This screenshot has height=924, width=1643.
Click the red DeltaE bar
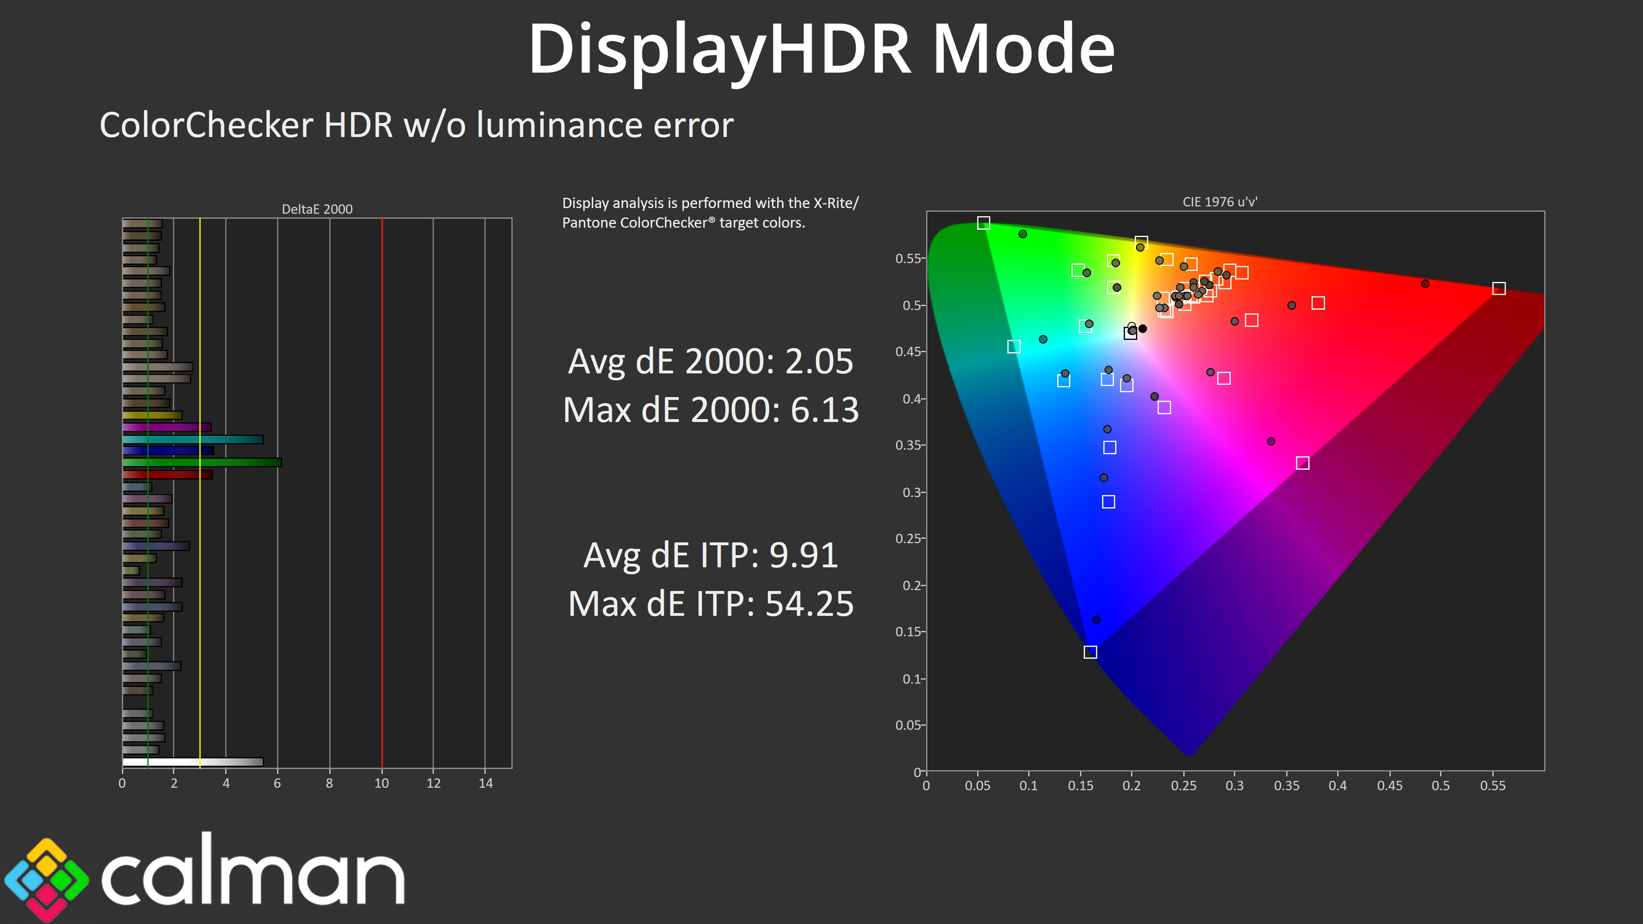pyautogui.click(x=167, y=474)
